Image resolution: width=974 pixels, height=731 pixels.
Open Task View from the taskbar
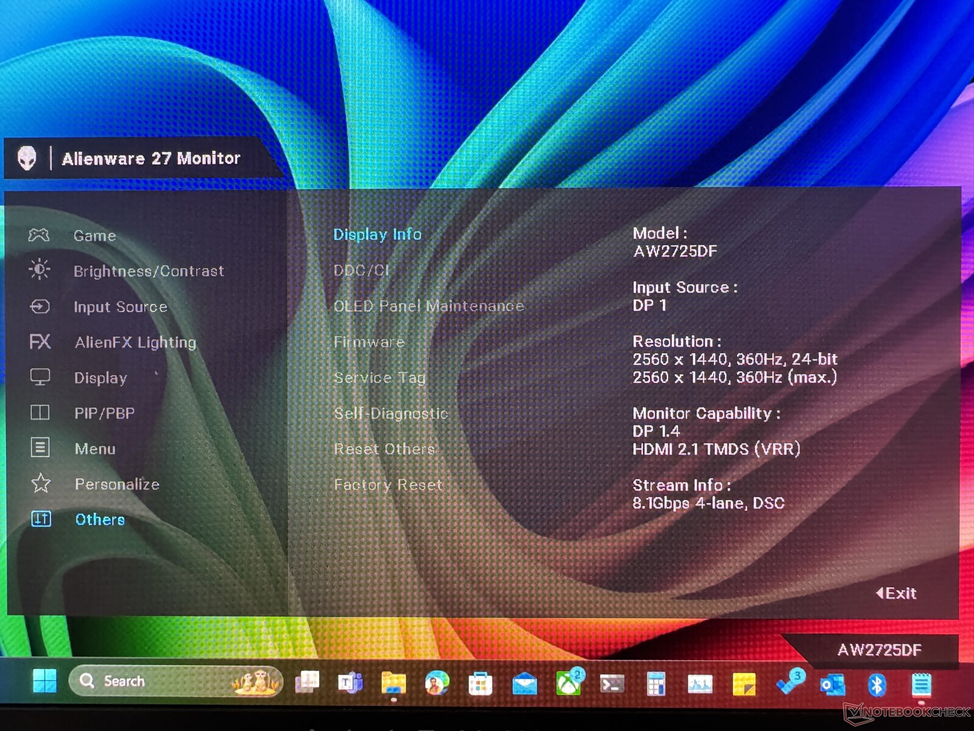click(x=307, y=682)
